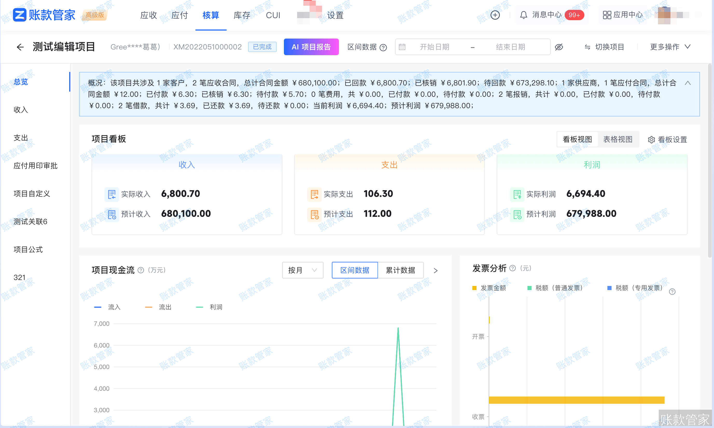Click the plus icon in the top bar
Screen dimensions: 714x428
pyautogui.click(x=495, y=15)
